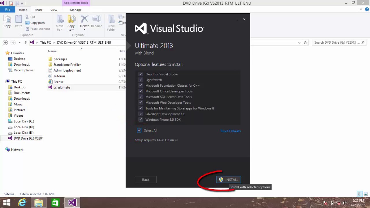Select the packages folder
370x208 pixels.
click(x=60, y=59)
